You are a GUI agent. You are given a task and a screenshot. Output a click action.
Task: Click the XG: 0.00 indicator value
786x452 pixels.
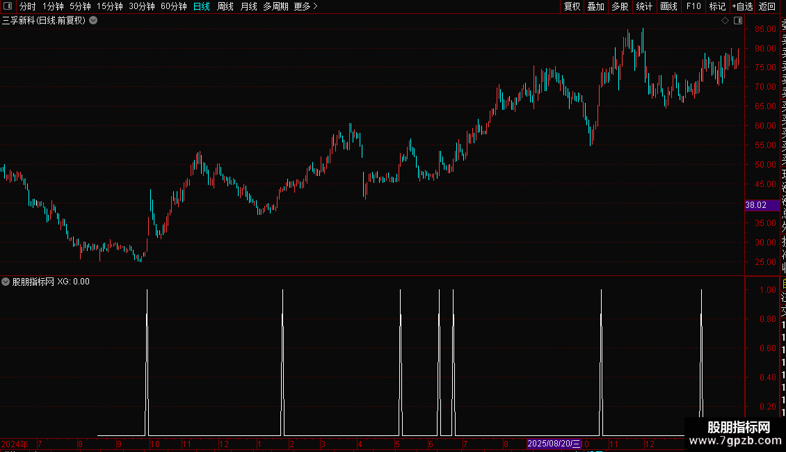73,282
